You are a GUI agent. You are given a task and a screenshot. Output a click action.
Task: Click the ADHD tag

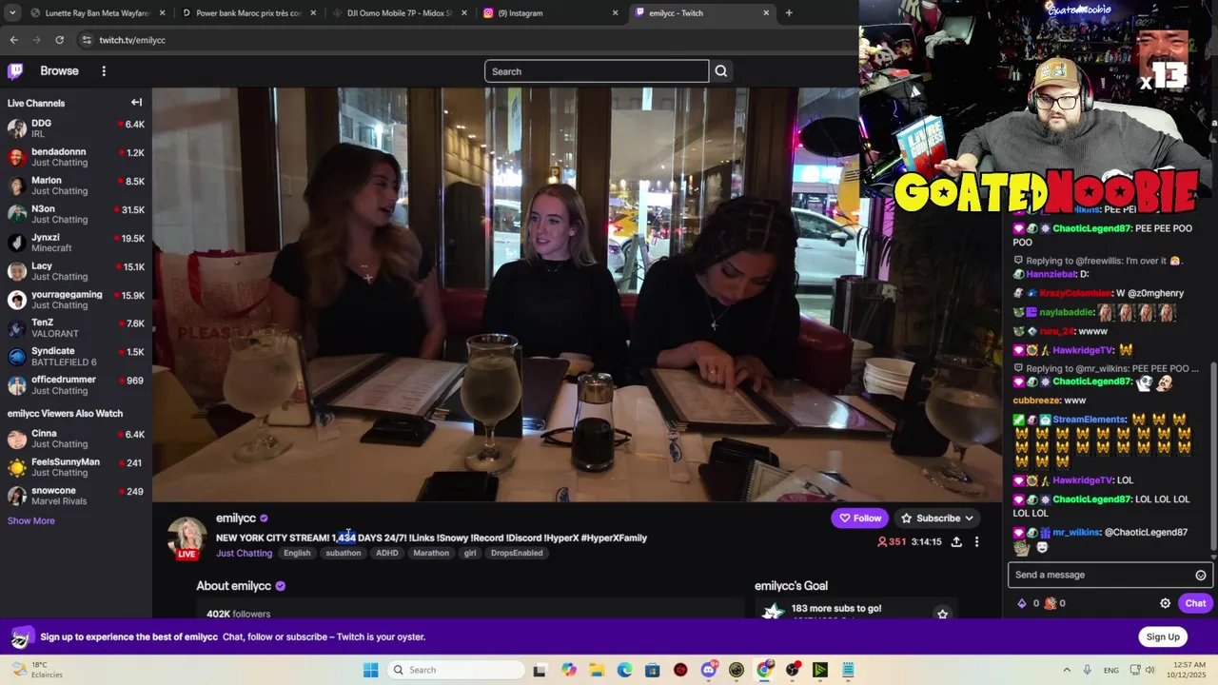coord(387,553)
